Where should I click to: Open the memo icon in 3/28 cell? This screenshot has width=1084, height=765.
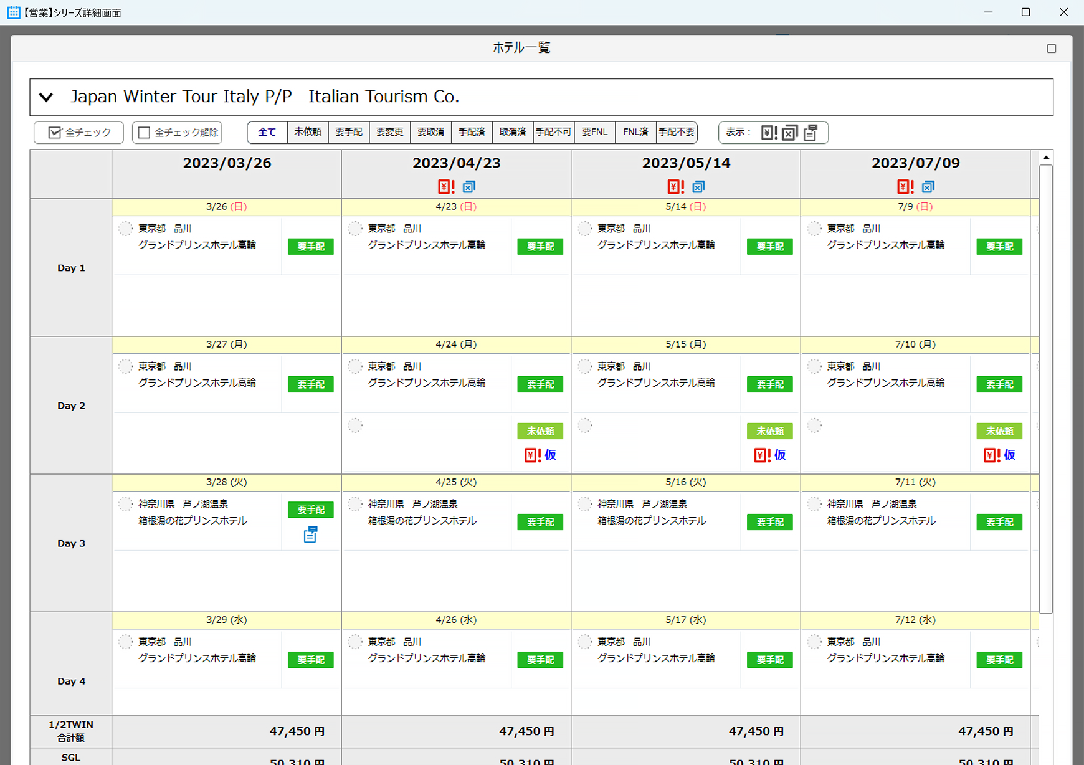click(x=310, y=535)
